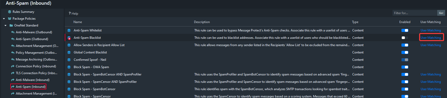Click the Global Content Blacklist rule icon
This screenshot has height=98, width=447.
[x=69, y=52]
